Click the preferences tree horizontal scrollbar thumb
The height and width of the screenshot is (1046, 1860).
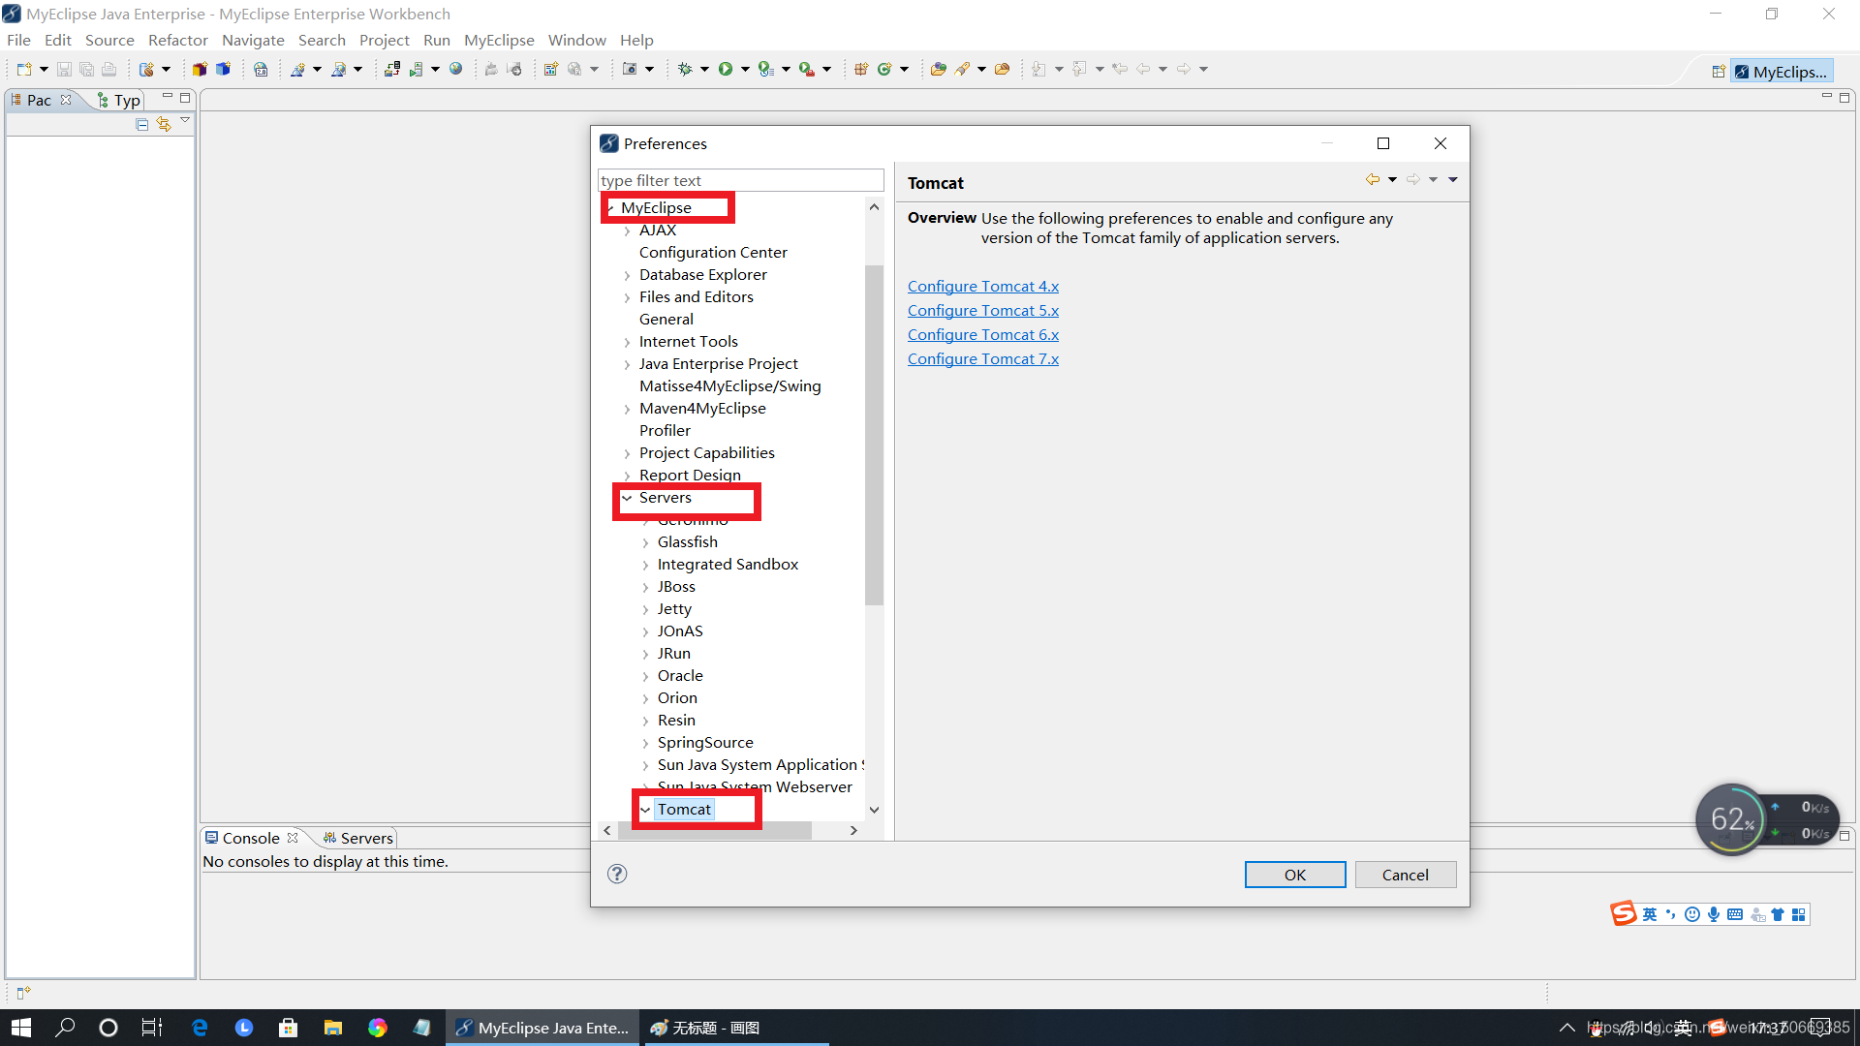715,830
